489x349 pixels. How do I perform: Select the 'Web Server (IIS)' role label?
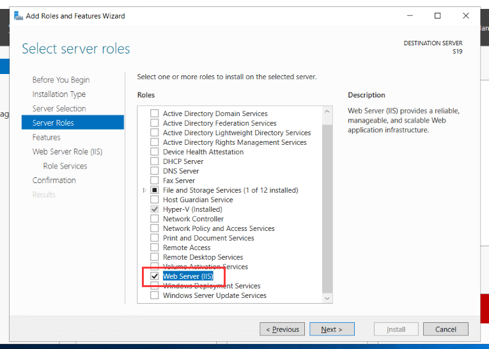[x=188, y=276]
